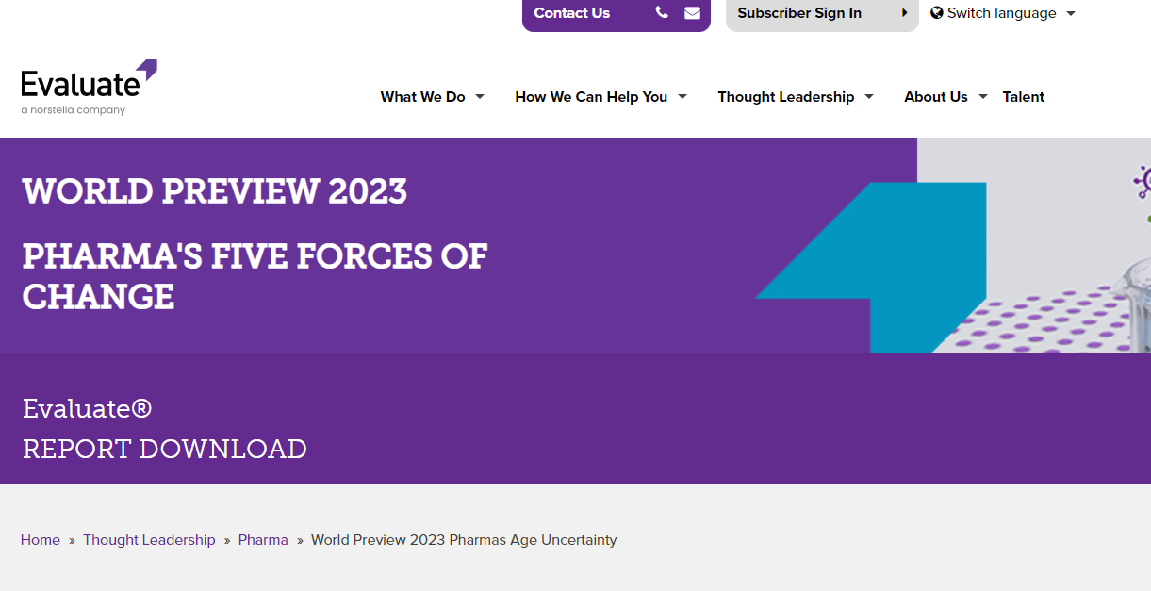Viewport: 1151px width, 591px height.
Task: Open Thought Leadership breadcrumb link
Action: [149, 540]
